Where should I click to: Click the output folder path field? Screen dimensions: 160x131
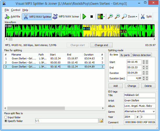tap(67, 121)
